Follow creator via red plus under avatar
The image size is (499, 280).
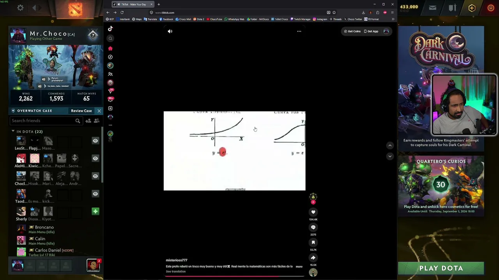click(x=313, y=202)
